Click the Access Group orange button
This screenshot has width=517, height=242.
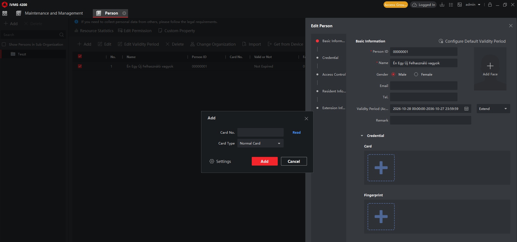click(396, 5)
